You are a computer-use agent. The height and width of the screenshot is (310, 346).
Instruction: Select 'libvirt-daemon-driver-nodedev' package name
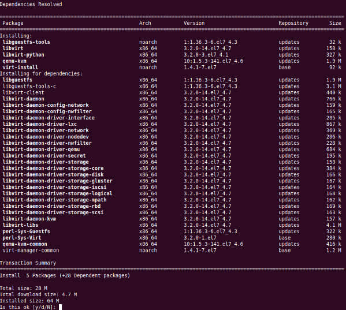click(46, 137)
